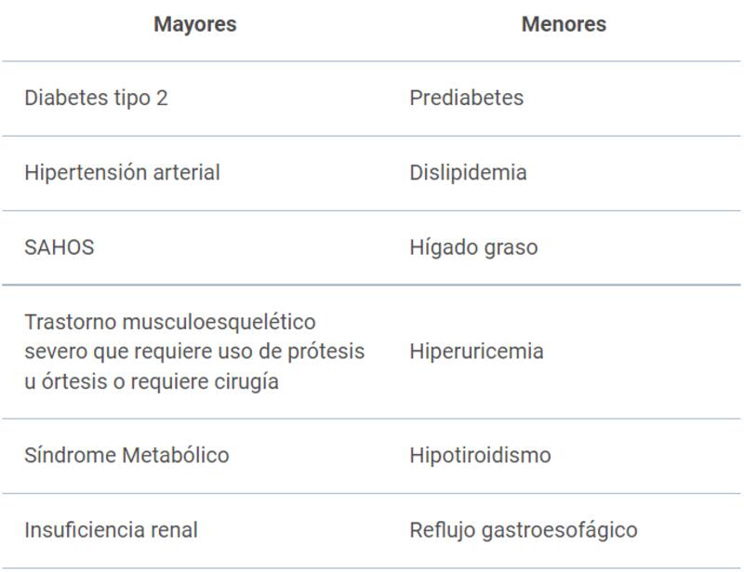
Task: Click the Reflujo gastroesofágico entry
Action: (524, 531)
